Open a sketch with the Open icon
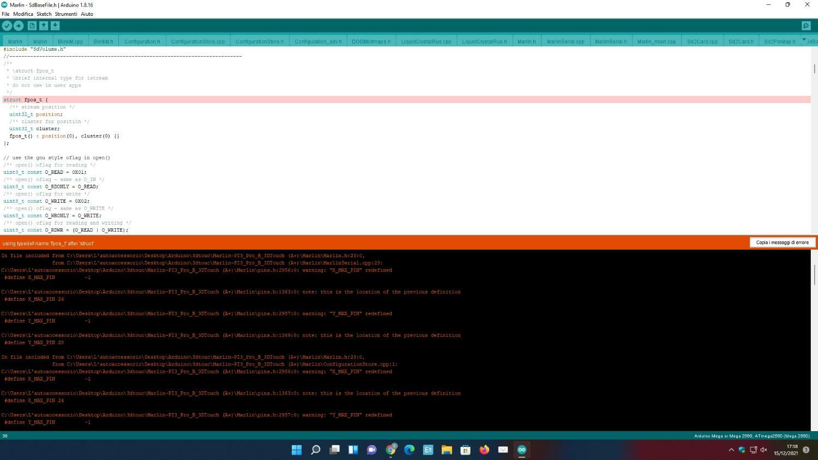The height and width of the screenshot is (460, 818). click(44, 26)
